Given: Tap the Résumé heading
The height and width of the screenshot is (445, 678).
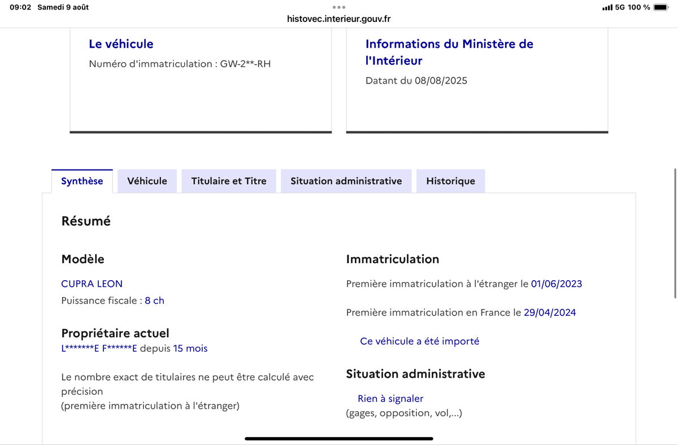Looking at the screenshot, I should point(86,221).
